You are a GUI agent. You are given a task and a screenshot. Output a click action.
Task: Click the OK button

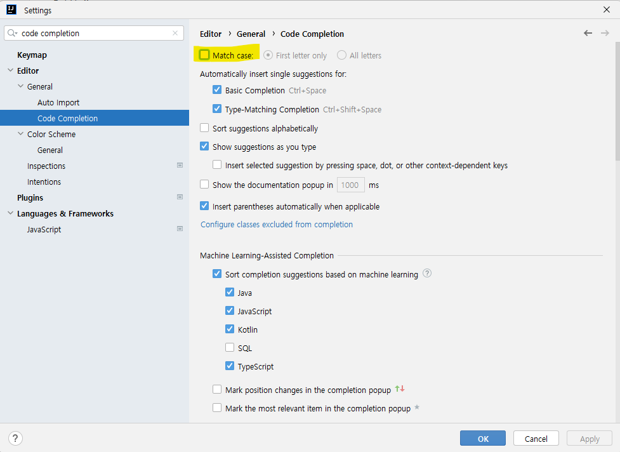[x=483, y=438]
